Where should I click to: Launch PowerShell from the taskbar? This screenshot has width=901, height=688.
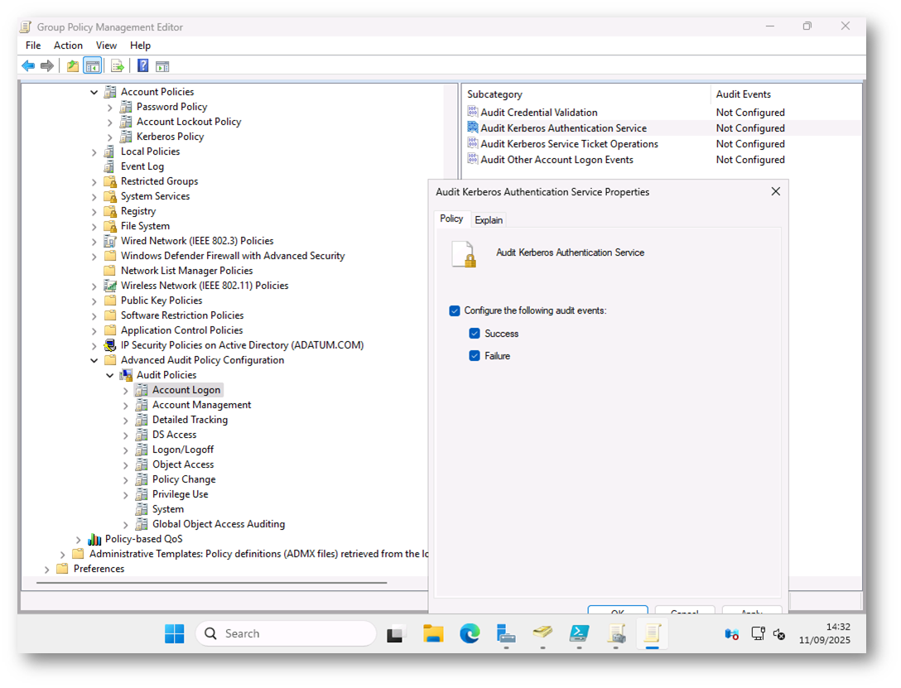[x=580, y=634]
